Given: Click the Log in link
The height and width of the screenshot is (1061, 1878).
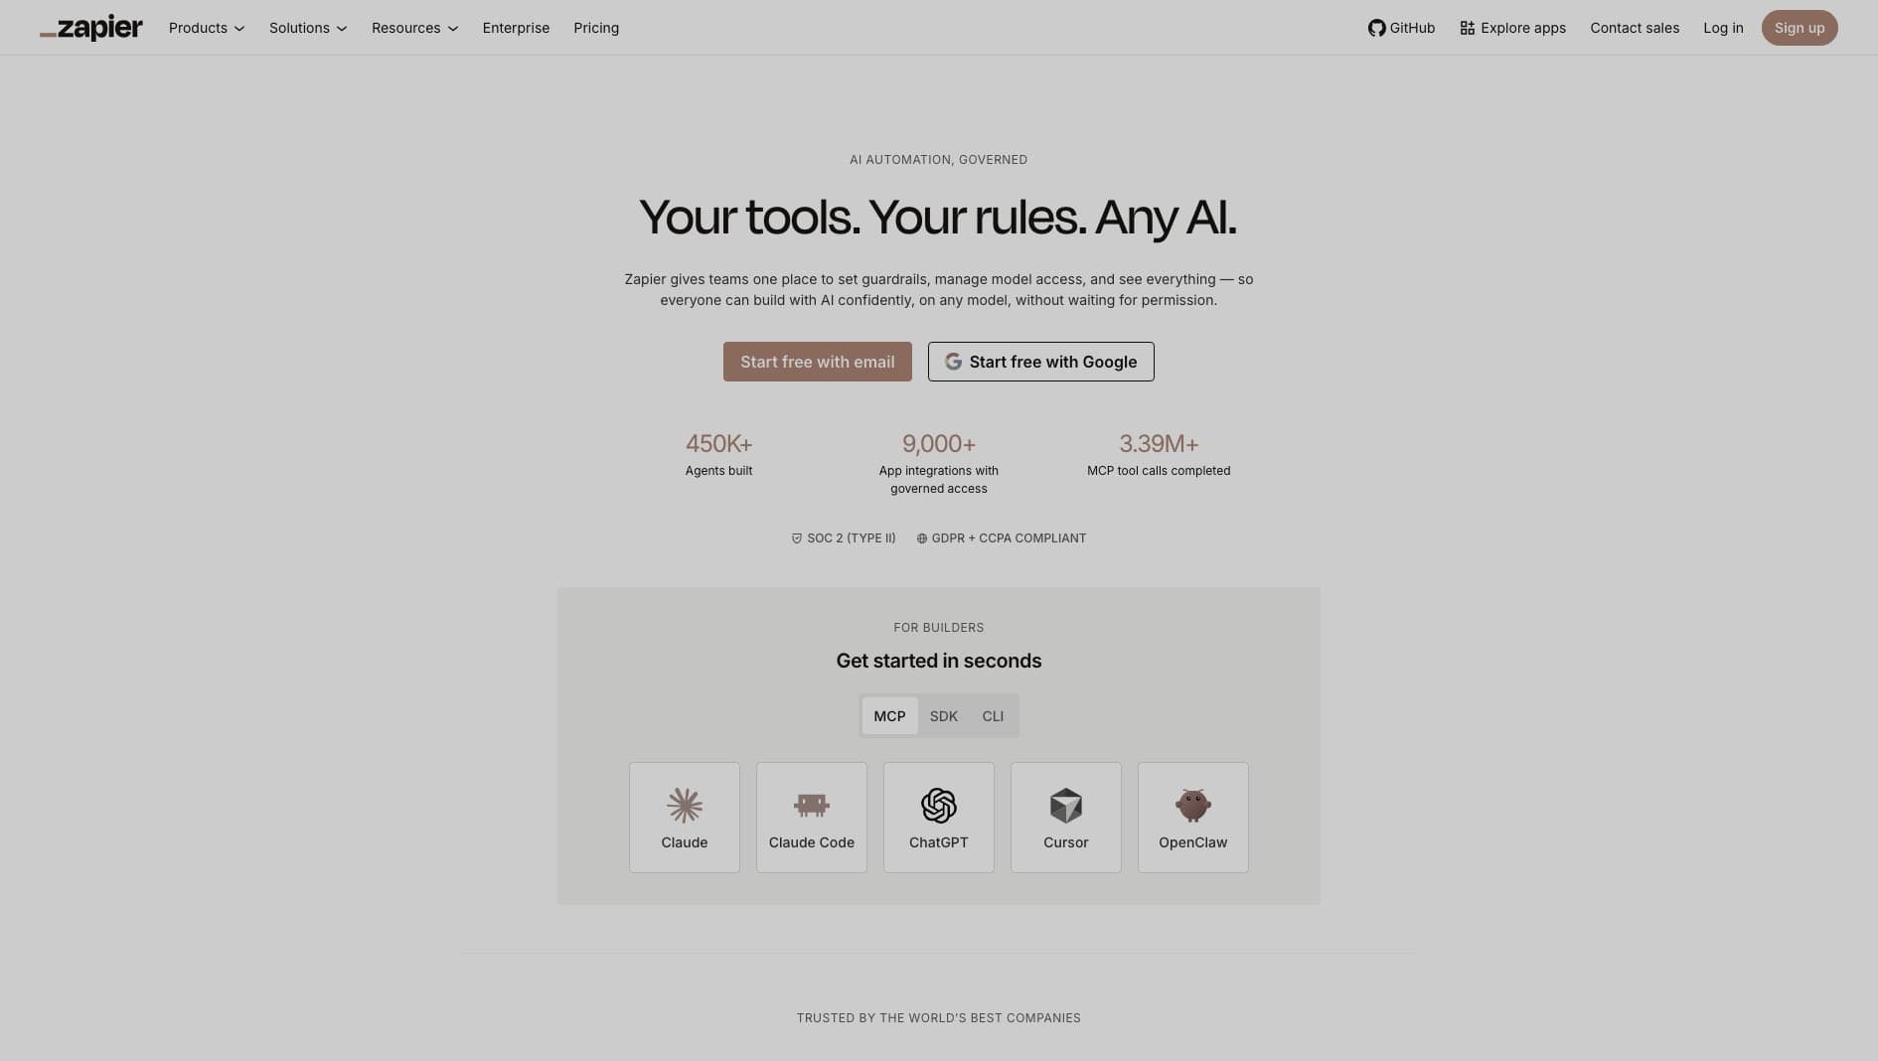Looking at the screenshot, I should (1723, 28).
